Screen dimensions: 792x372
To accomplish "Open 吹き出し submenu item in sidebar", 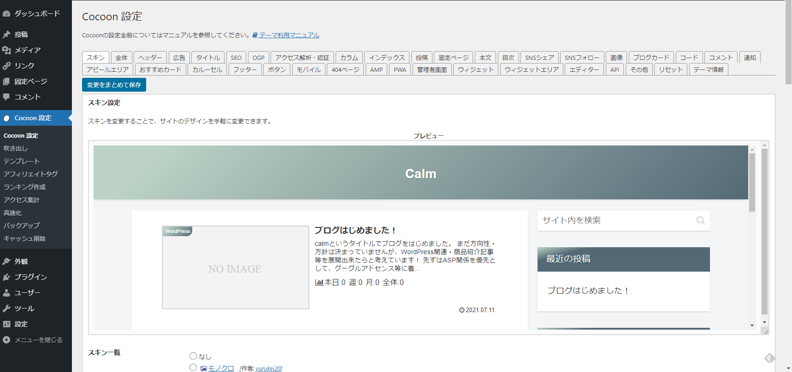I will [x=16, y=148].
